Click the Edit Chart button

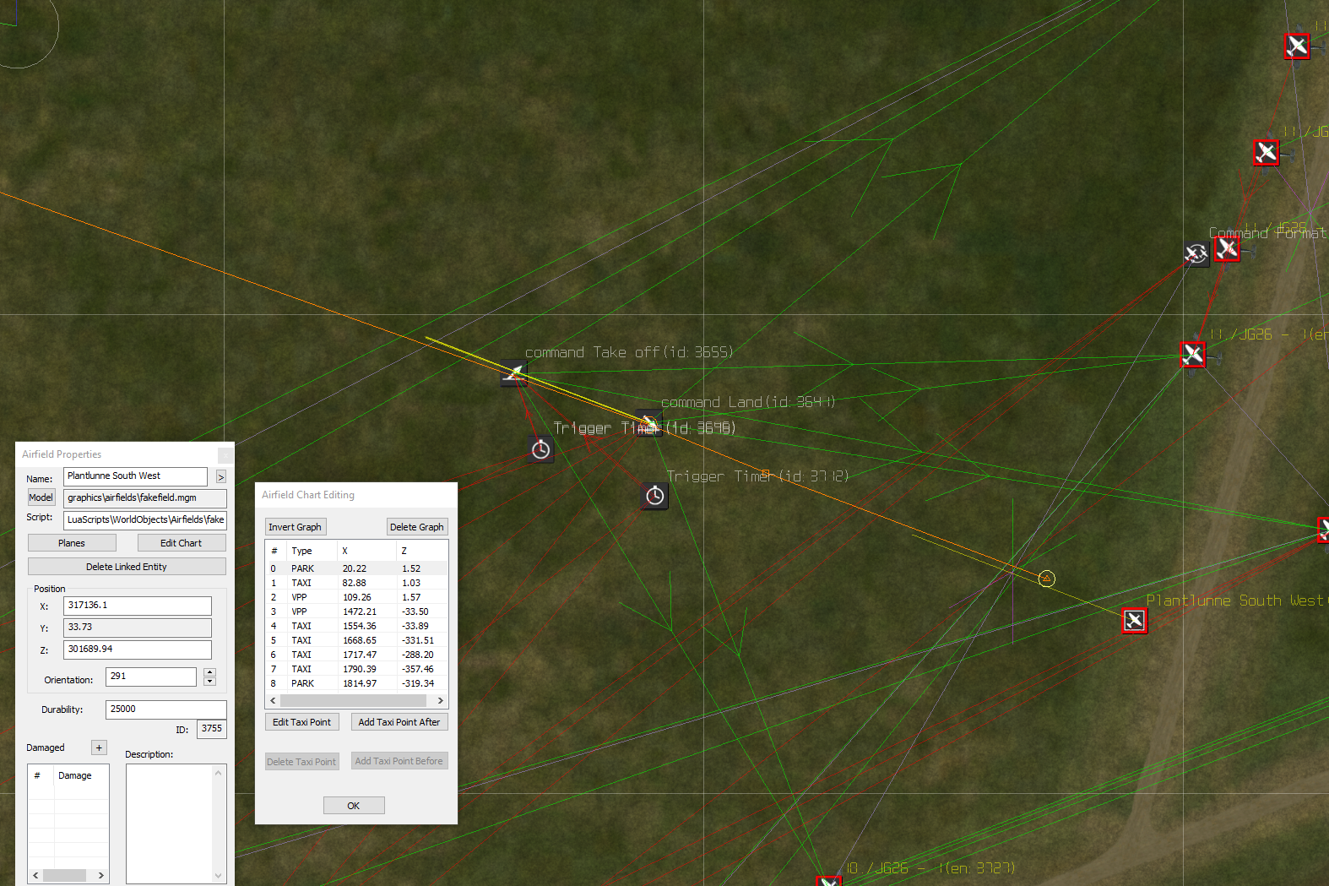click(x=182, y=543)
